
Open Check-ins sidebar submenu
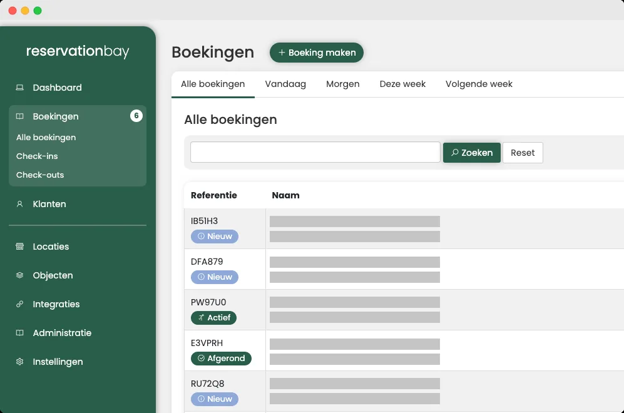click(37, 156)
